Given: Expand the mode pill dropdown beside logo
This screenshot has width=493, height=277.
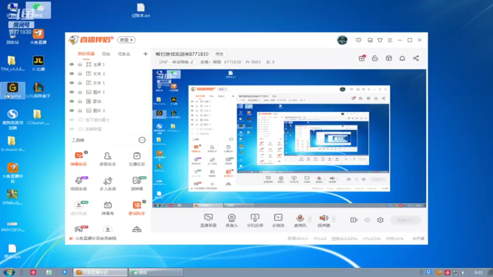Looking at the screenshot, I should coord(126,40).
